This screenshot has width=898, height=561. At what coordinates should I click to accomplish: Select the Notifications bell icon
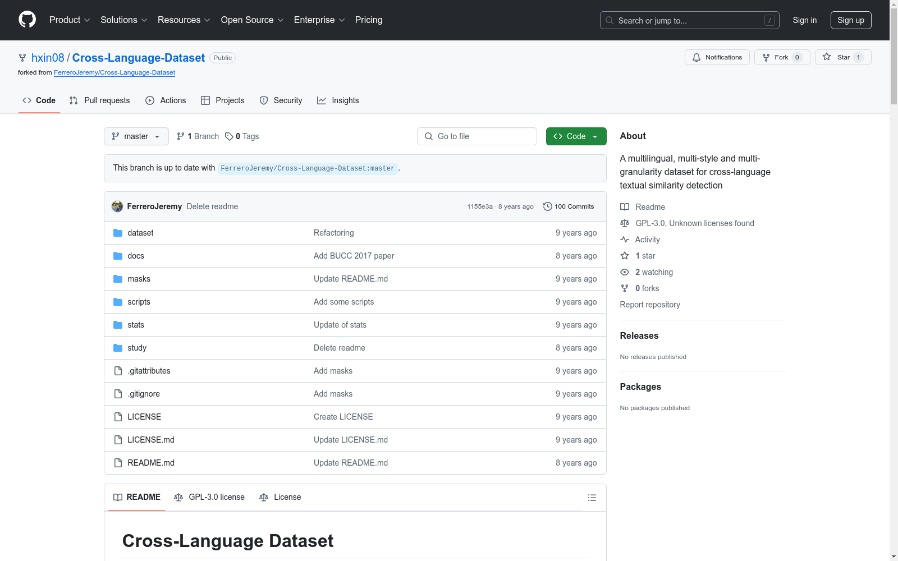pos(697,57)
